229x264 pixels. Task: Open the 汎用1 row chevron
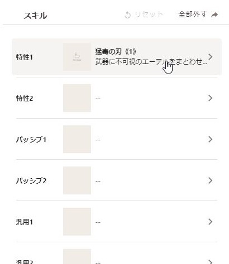click(210, 222)
